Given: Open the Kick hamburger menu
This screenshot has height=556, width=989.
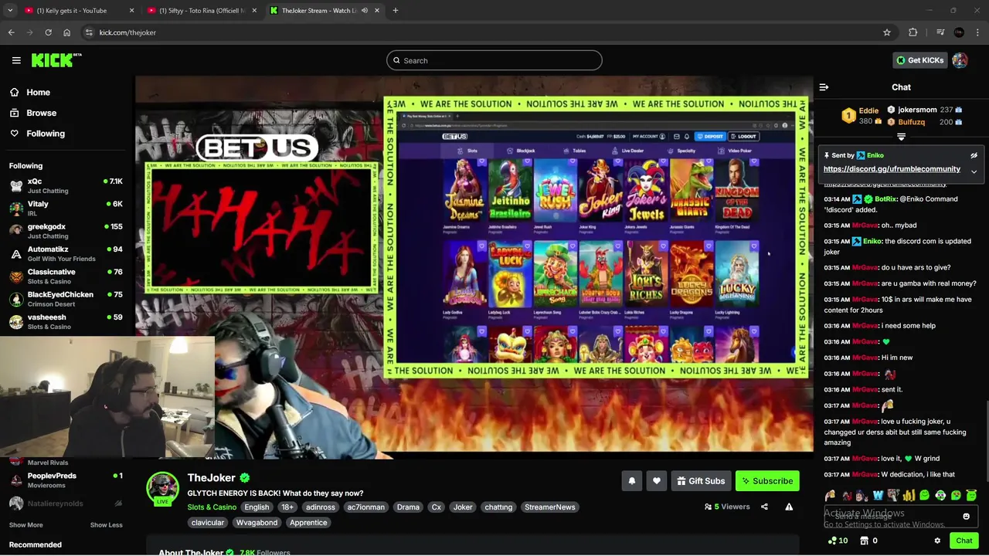Looking at the screenshot, I should click(16, 60).
